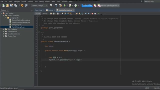
Task: Start macro recording with red dot icon
Action: [x=92, y=14]
